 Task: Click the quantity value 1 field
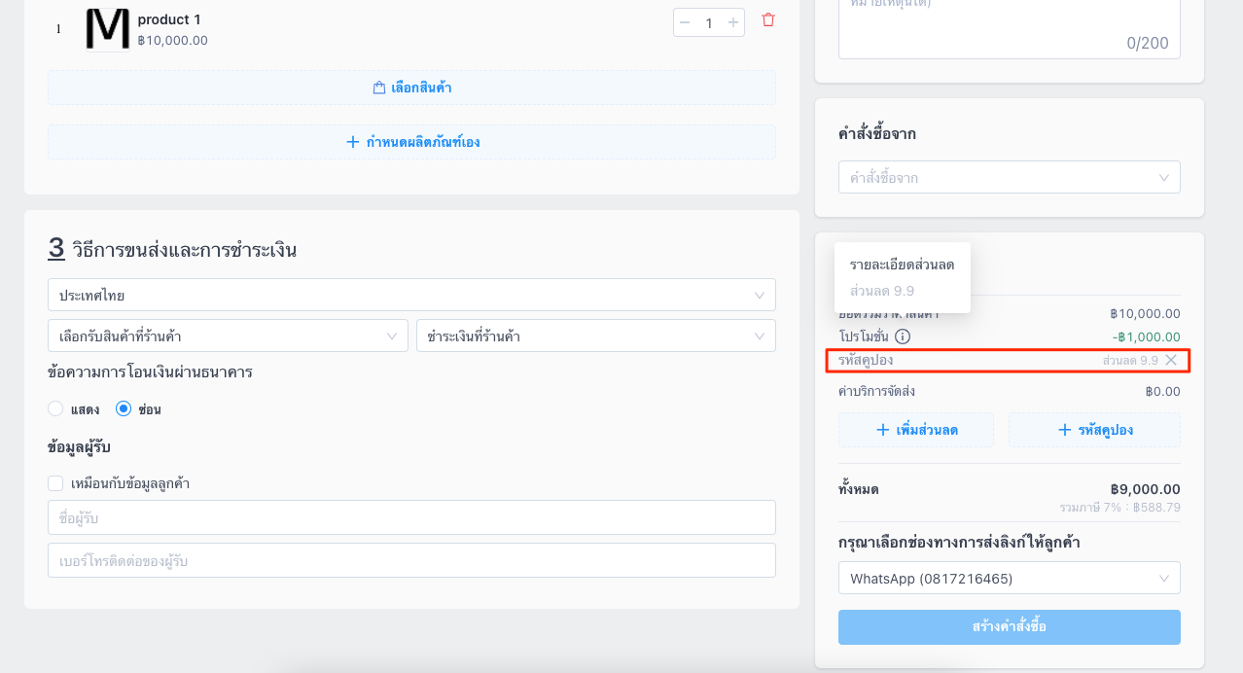coord(709,22)
